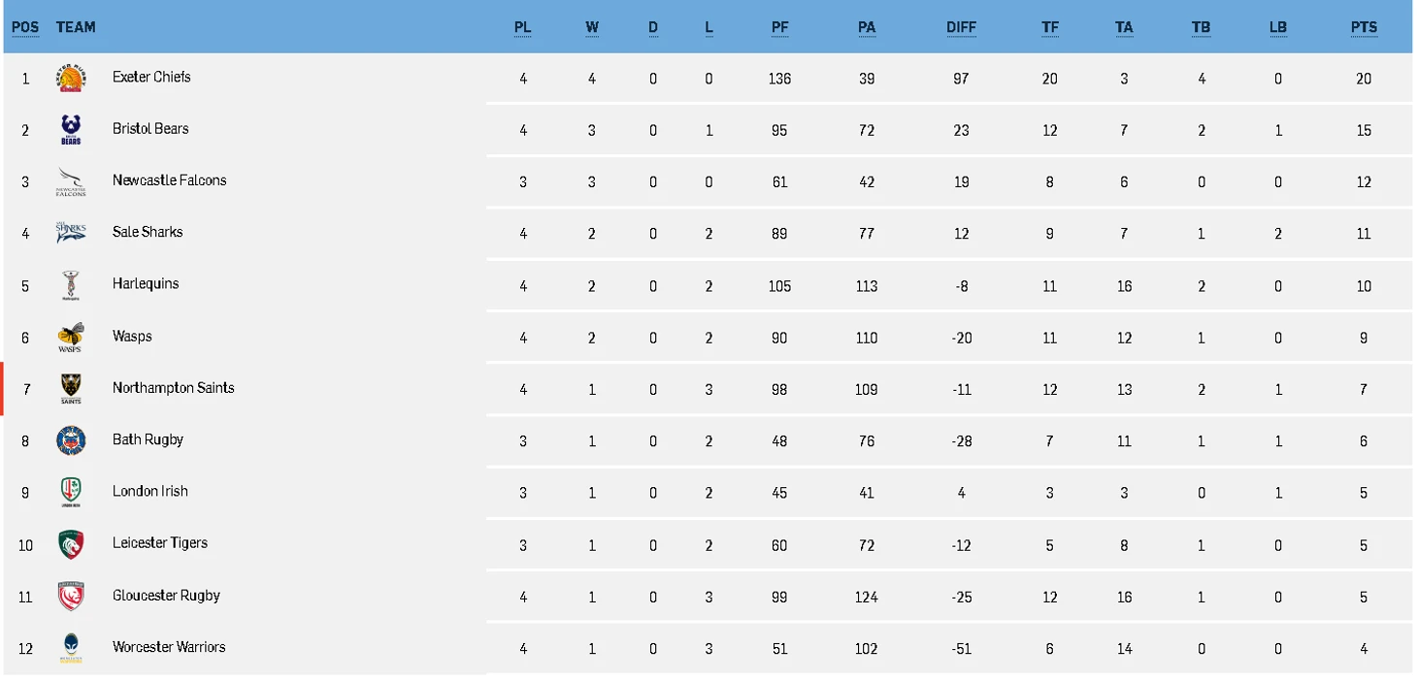Viewport: 1417px width, 681px height.
Task: Click the Bath Rugby round crest
Action: point(71,440)
